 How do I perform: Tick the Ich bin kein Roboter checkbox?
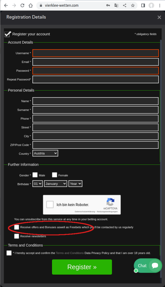click(50, 204)
